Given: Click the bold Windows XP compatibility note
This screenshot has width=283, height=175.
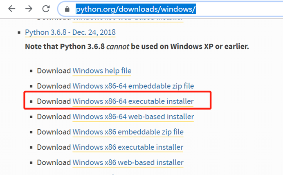Looking at the screenshot, I should (137, 47).
